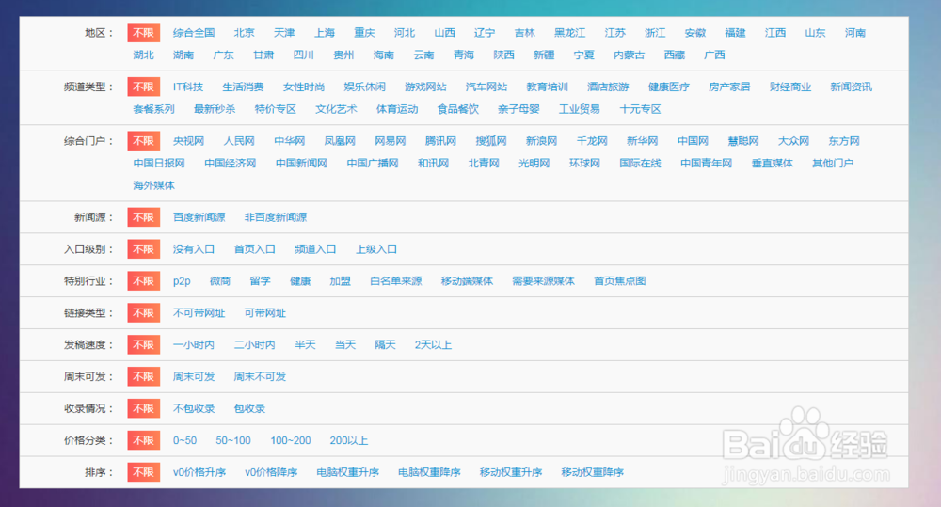This screenshot has height=507, width=941.
Task: Select 2天以上 publishing speed
Action: [433, 344]
